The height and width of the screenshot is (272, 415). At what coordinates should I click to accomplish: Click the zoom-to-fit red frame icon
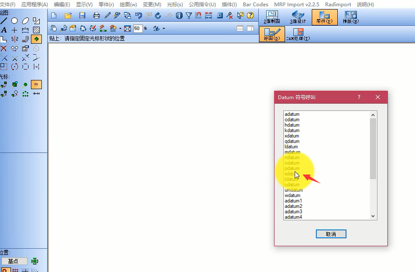click(x=127, y=28)
